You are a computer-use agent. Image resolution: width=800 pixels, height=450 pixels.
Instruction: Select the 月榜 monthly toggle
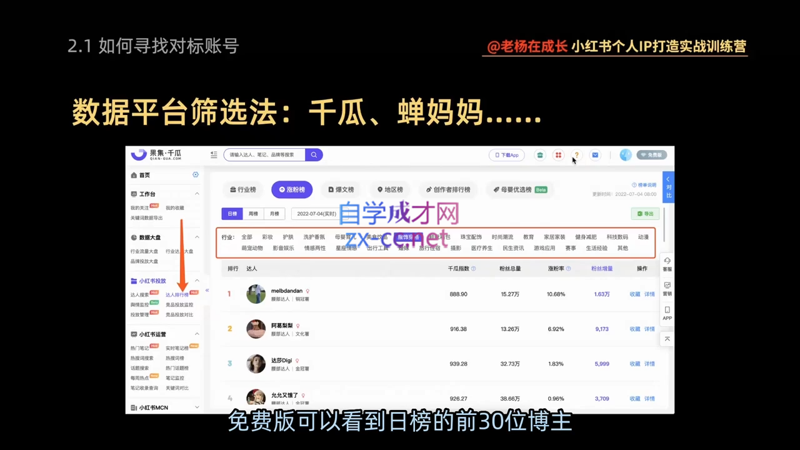(274, 214)
